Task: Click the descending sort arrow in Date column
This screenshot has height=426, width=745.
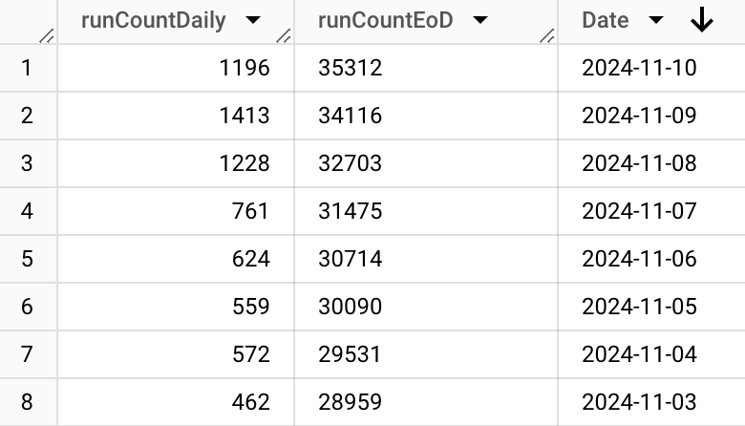Action: [x=702, y=20]
